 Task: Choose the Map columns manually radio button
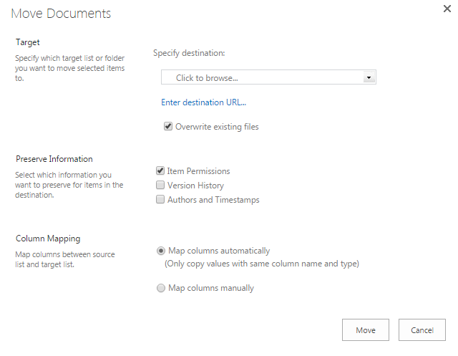pyautogui.click(x=161, y=288)
